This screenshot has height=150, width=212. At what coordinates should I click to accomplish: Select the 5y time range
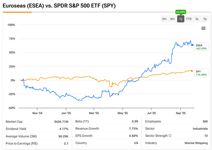tap(205, 19)
